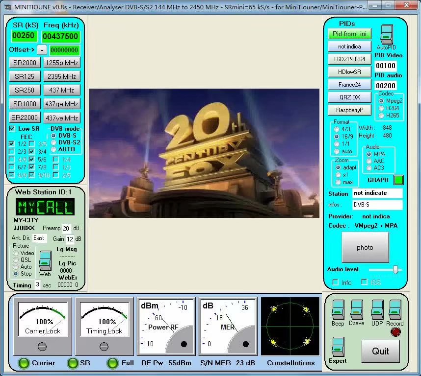Select Video picture mode
Viewport: 421px width, 376px height.
[x=16, y=253]
